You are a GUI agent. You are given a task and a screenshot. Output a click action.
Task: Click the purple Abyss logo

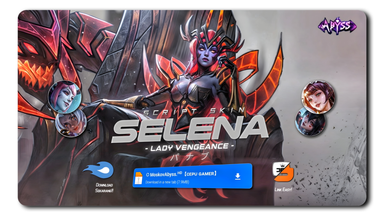[337, 26]
